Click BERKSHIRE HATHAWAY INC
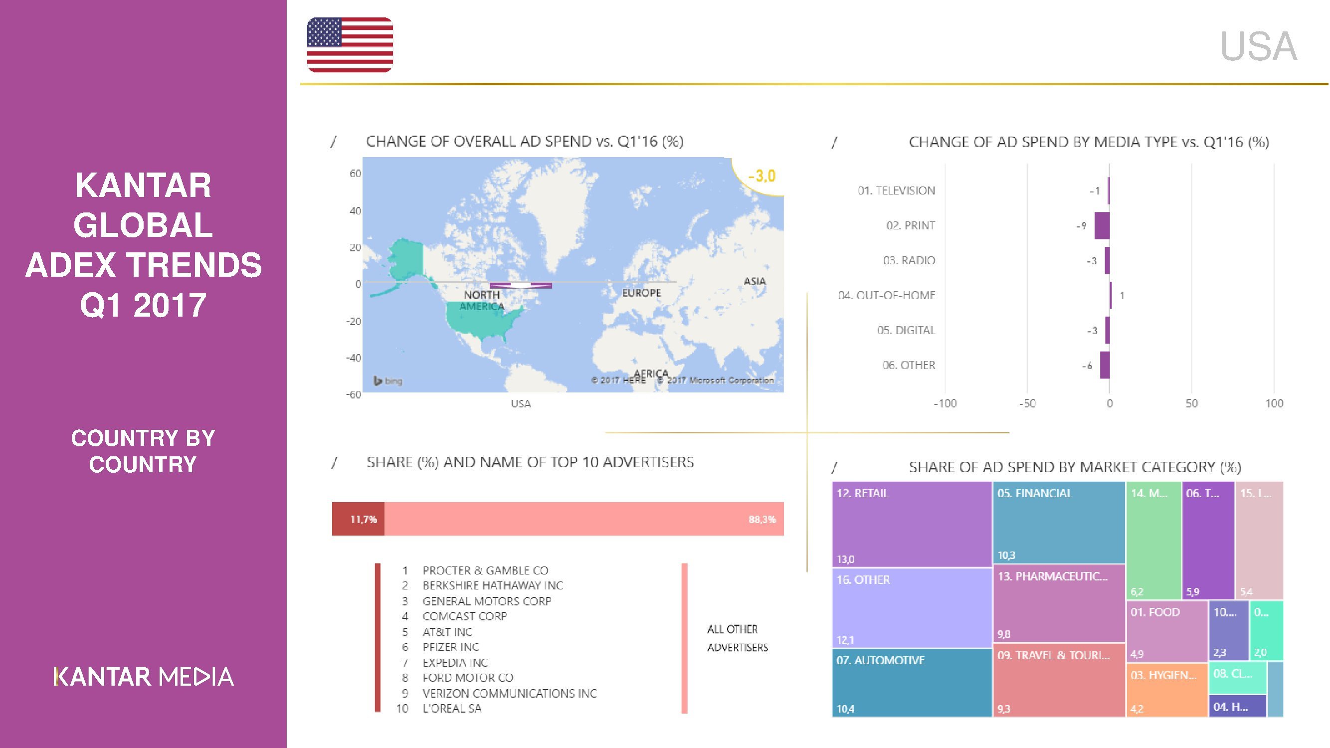 (493, 585)
